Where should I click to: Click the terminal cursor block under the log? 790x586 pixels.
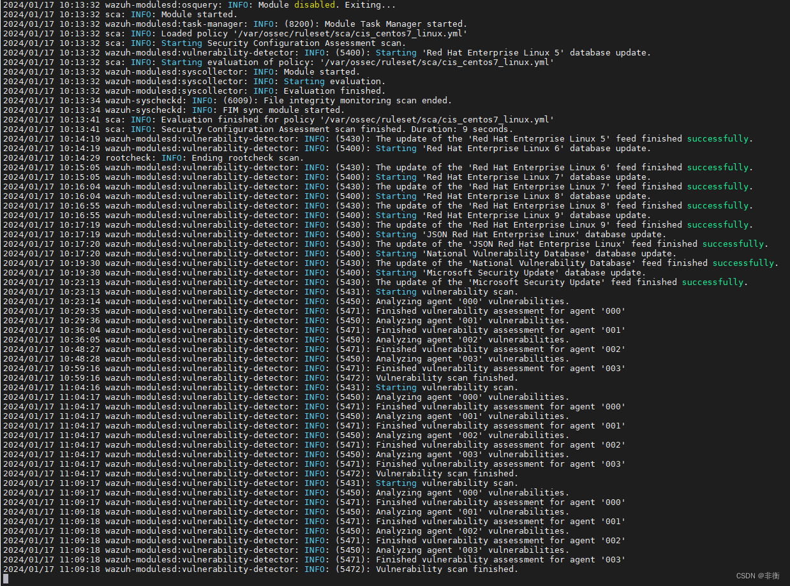tap(5, 579)
